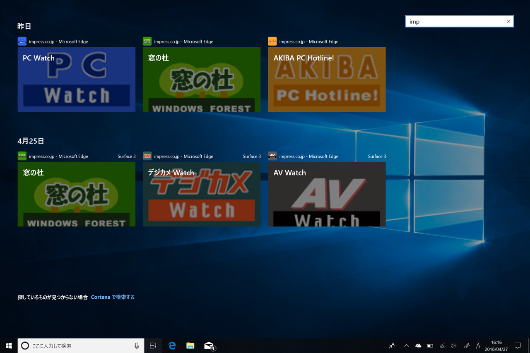Click the 窓の杜 favicon under 昨日
Screen dimensions: 530x353
tap(147, 41)
